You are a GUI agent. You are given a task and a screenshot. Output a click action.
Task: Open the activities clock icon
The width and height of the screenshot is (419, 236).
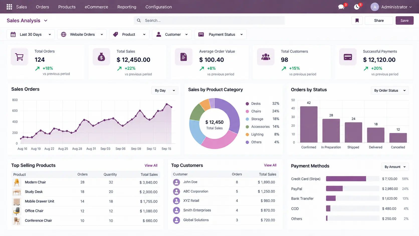[x=357, y=7]
